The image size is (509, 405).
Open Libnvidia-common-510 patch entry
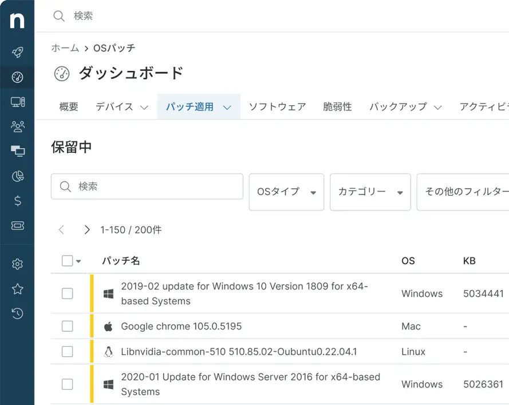pyautogui.click(x=239, y=352)
